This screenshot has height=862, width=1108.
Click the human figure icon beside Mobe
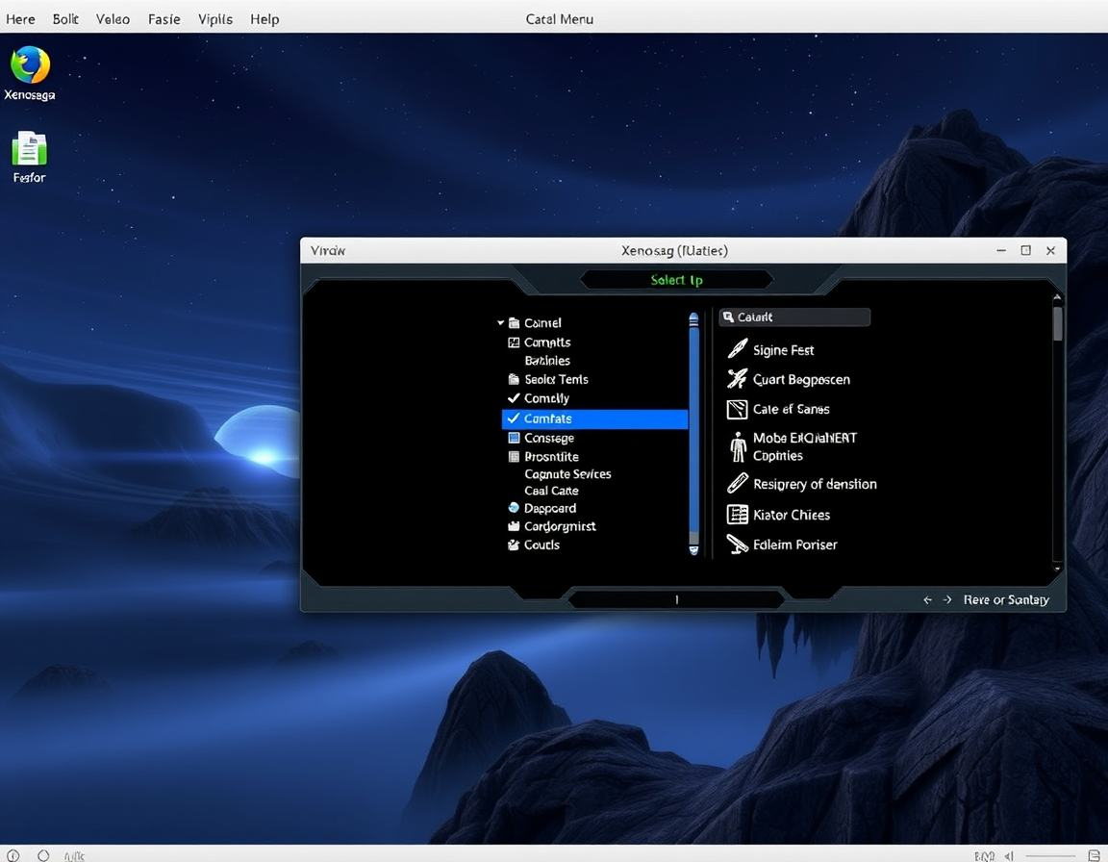pyautogui.click(x=738, y=446)
